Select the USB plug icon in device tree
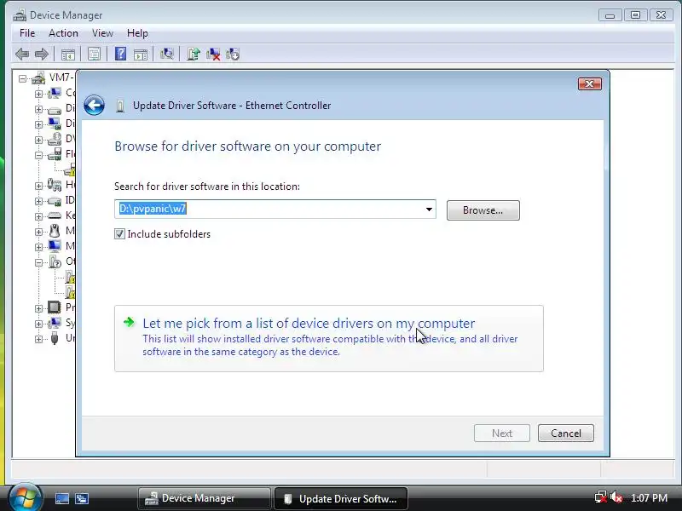Screen dimensions: 682x511 pos(55,337)
